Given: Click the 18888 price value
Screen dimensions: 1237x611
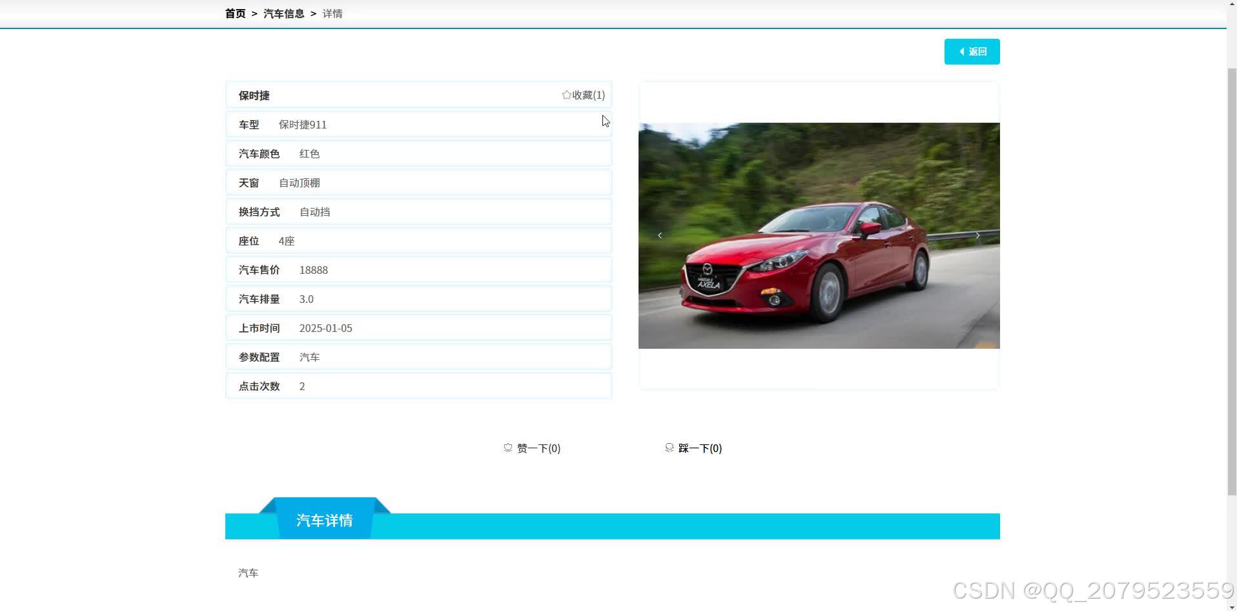Looking at the screenshot, I should click(x=314, y=270).
